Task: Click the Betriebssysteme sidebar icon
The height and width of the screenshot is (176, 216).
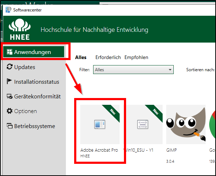Action: [x=10, y=126]
